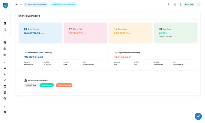Expand the second sidebar section ellipsis
This screenshot has width=205, height=123.
click(4, 37)
